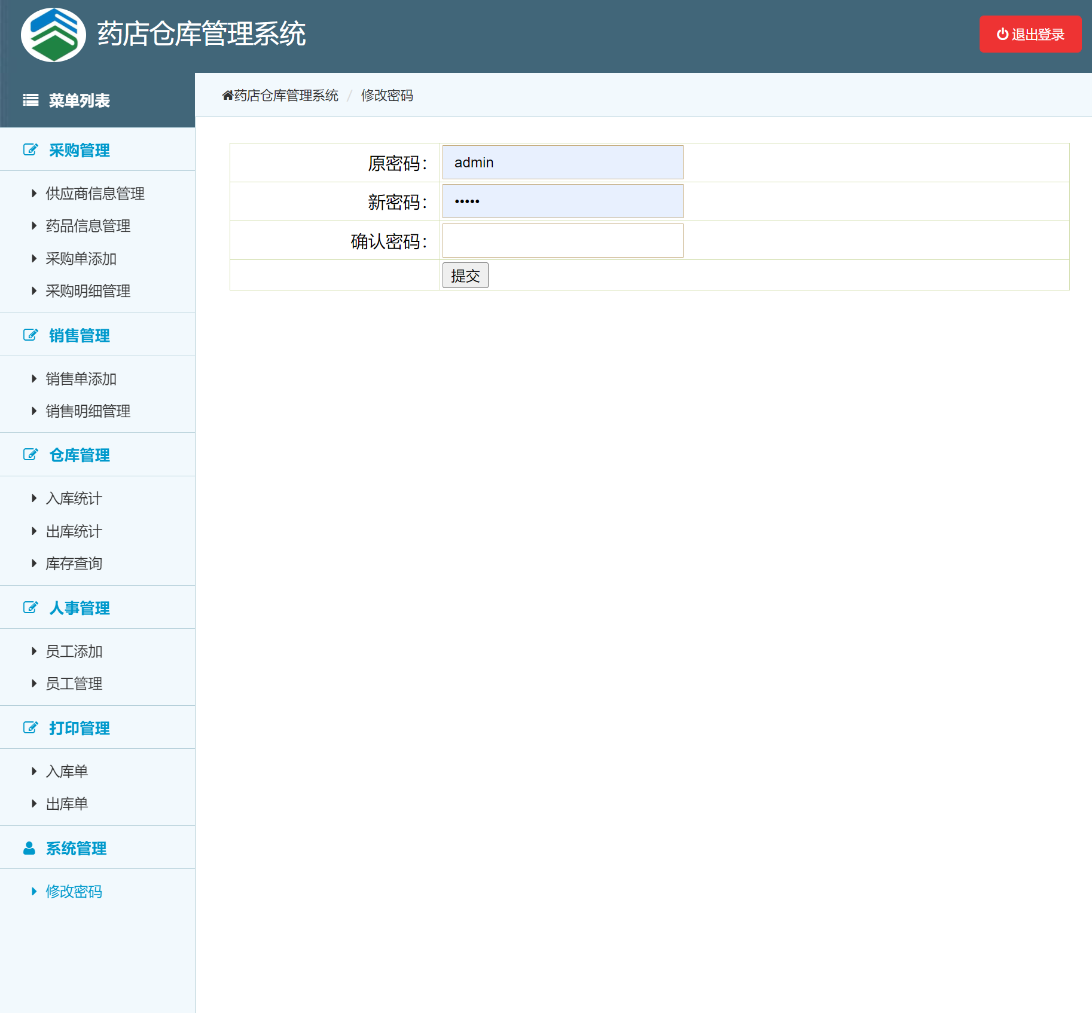Click the 修改密码 breadcrumb link
The image size is (1092, 1013).
pos(387,95)
